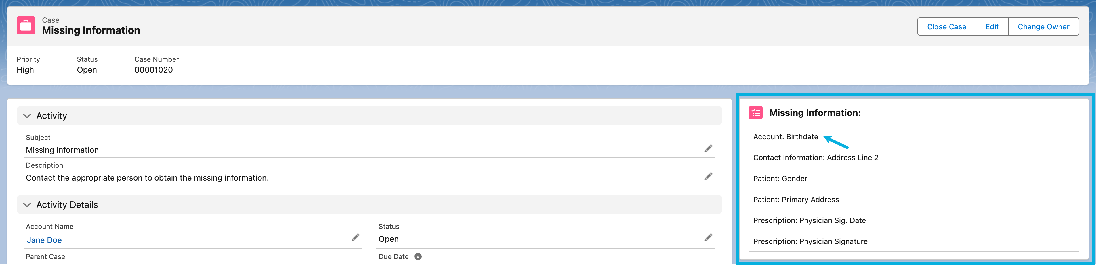Click the Missing Information checklist icon
This screenshot has width=1096, height=267.
pyautogui.click(x=756, y=113)
